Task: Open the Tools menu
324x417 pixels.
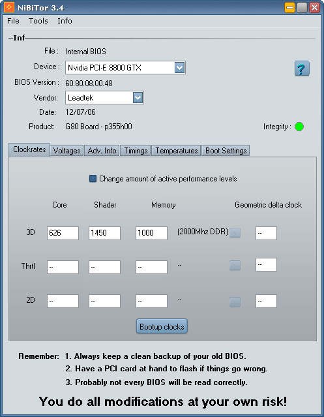Action: (38, 21)
